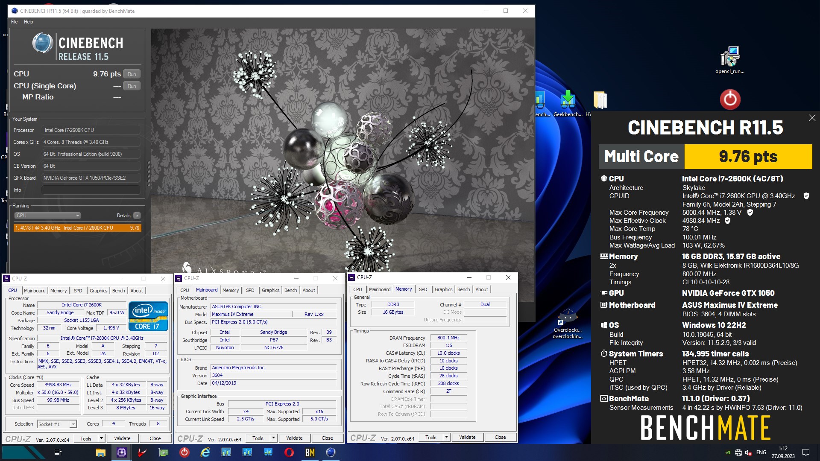Click BIOS Version 3604 value in CPU-Z
The height and width of the screenshot is (461, 820).
click(274, 376)
